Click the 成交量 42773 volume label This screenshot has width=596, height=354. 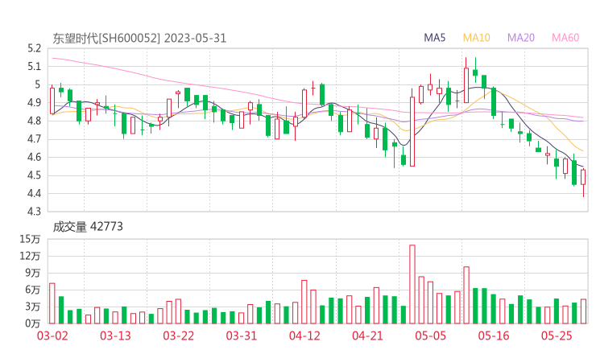[88, 227]
